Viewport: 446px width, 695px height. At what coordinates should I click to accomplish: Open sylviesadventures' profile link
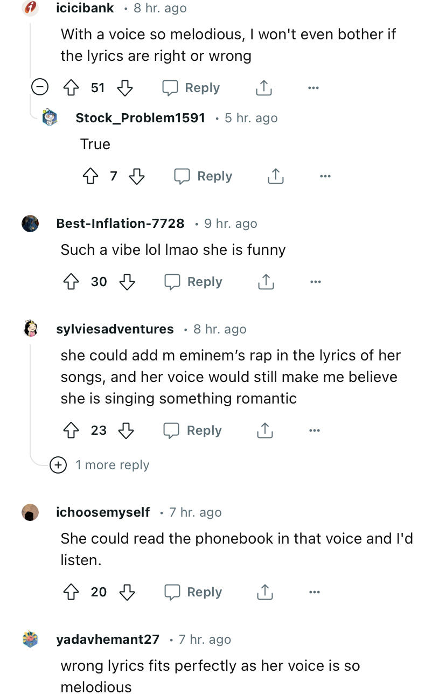pos(115,329)
